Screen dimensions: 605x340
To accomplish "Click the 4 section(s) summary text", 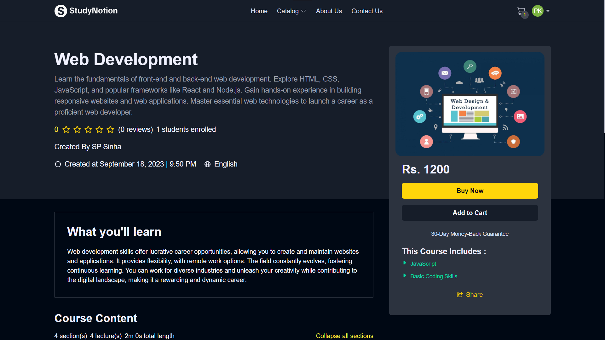I will click(71, 336).
